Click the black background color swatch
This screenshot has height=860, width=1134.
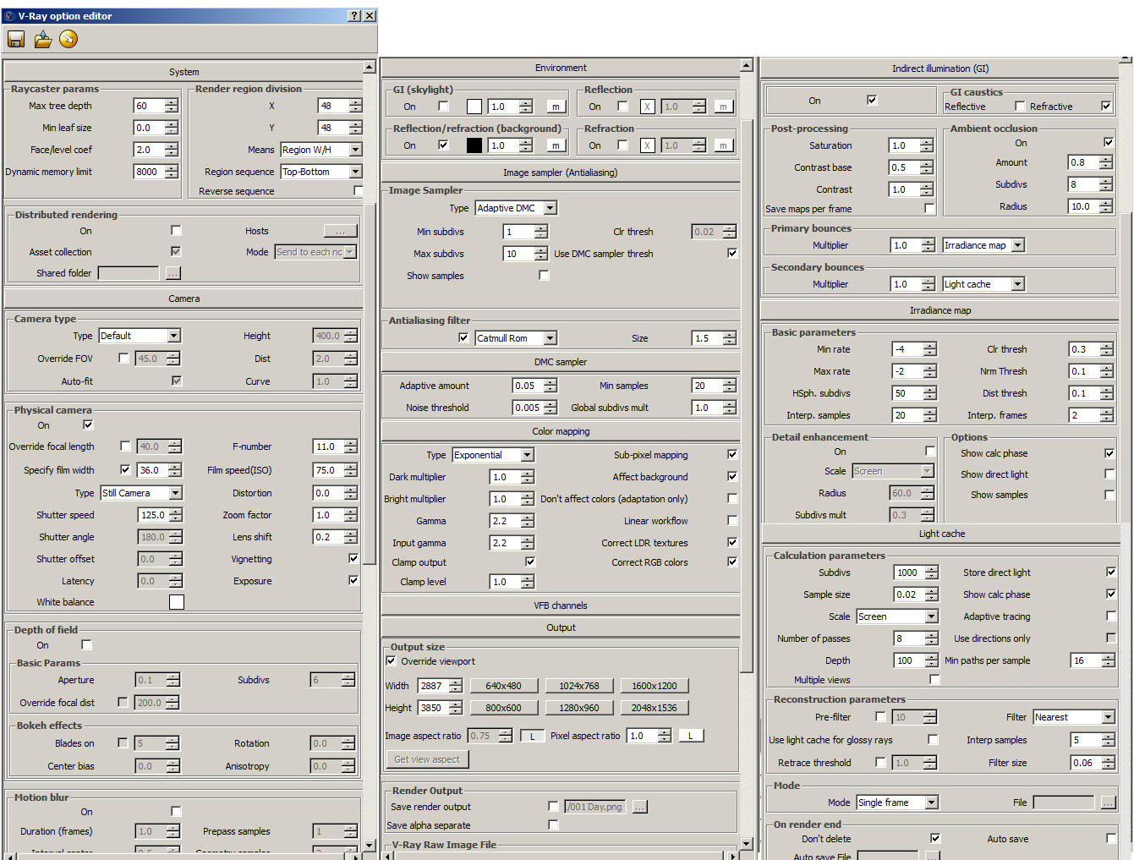point(474,145)
